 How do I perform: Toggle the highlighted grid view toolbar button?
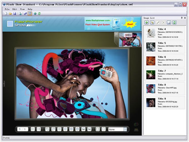pyautogui.click(x=30, y=13)
